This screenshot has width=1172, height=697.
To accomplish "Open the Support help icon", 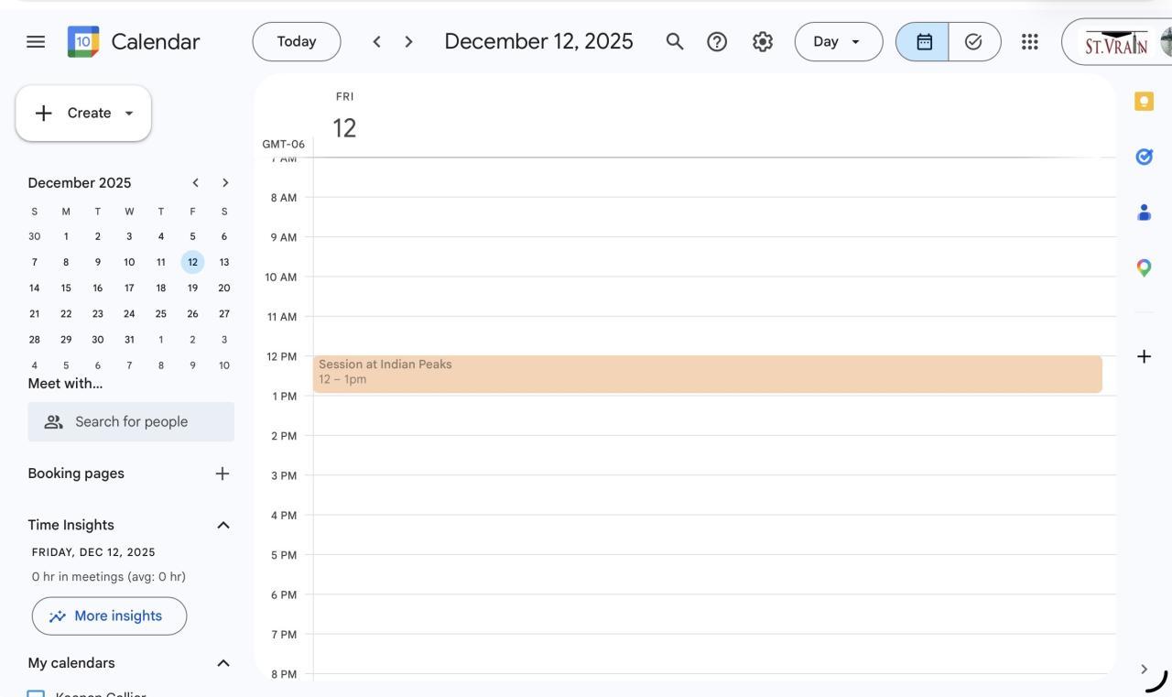I will click(717, 41).
